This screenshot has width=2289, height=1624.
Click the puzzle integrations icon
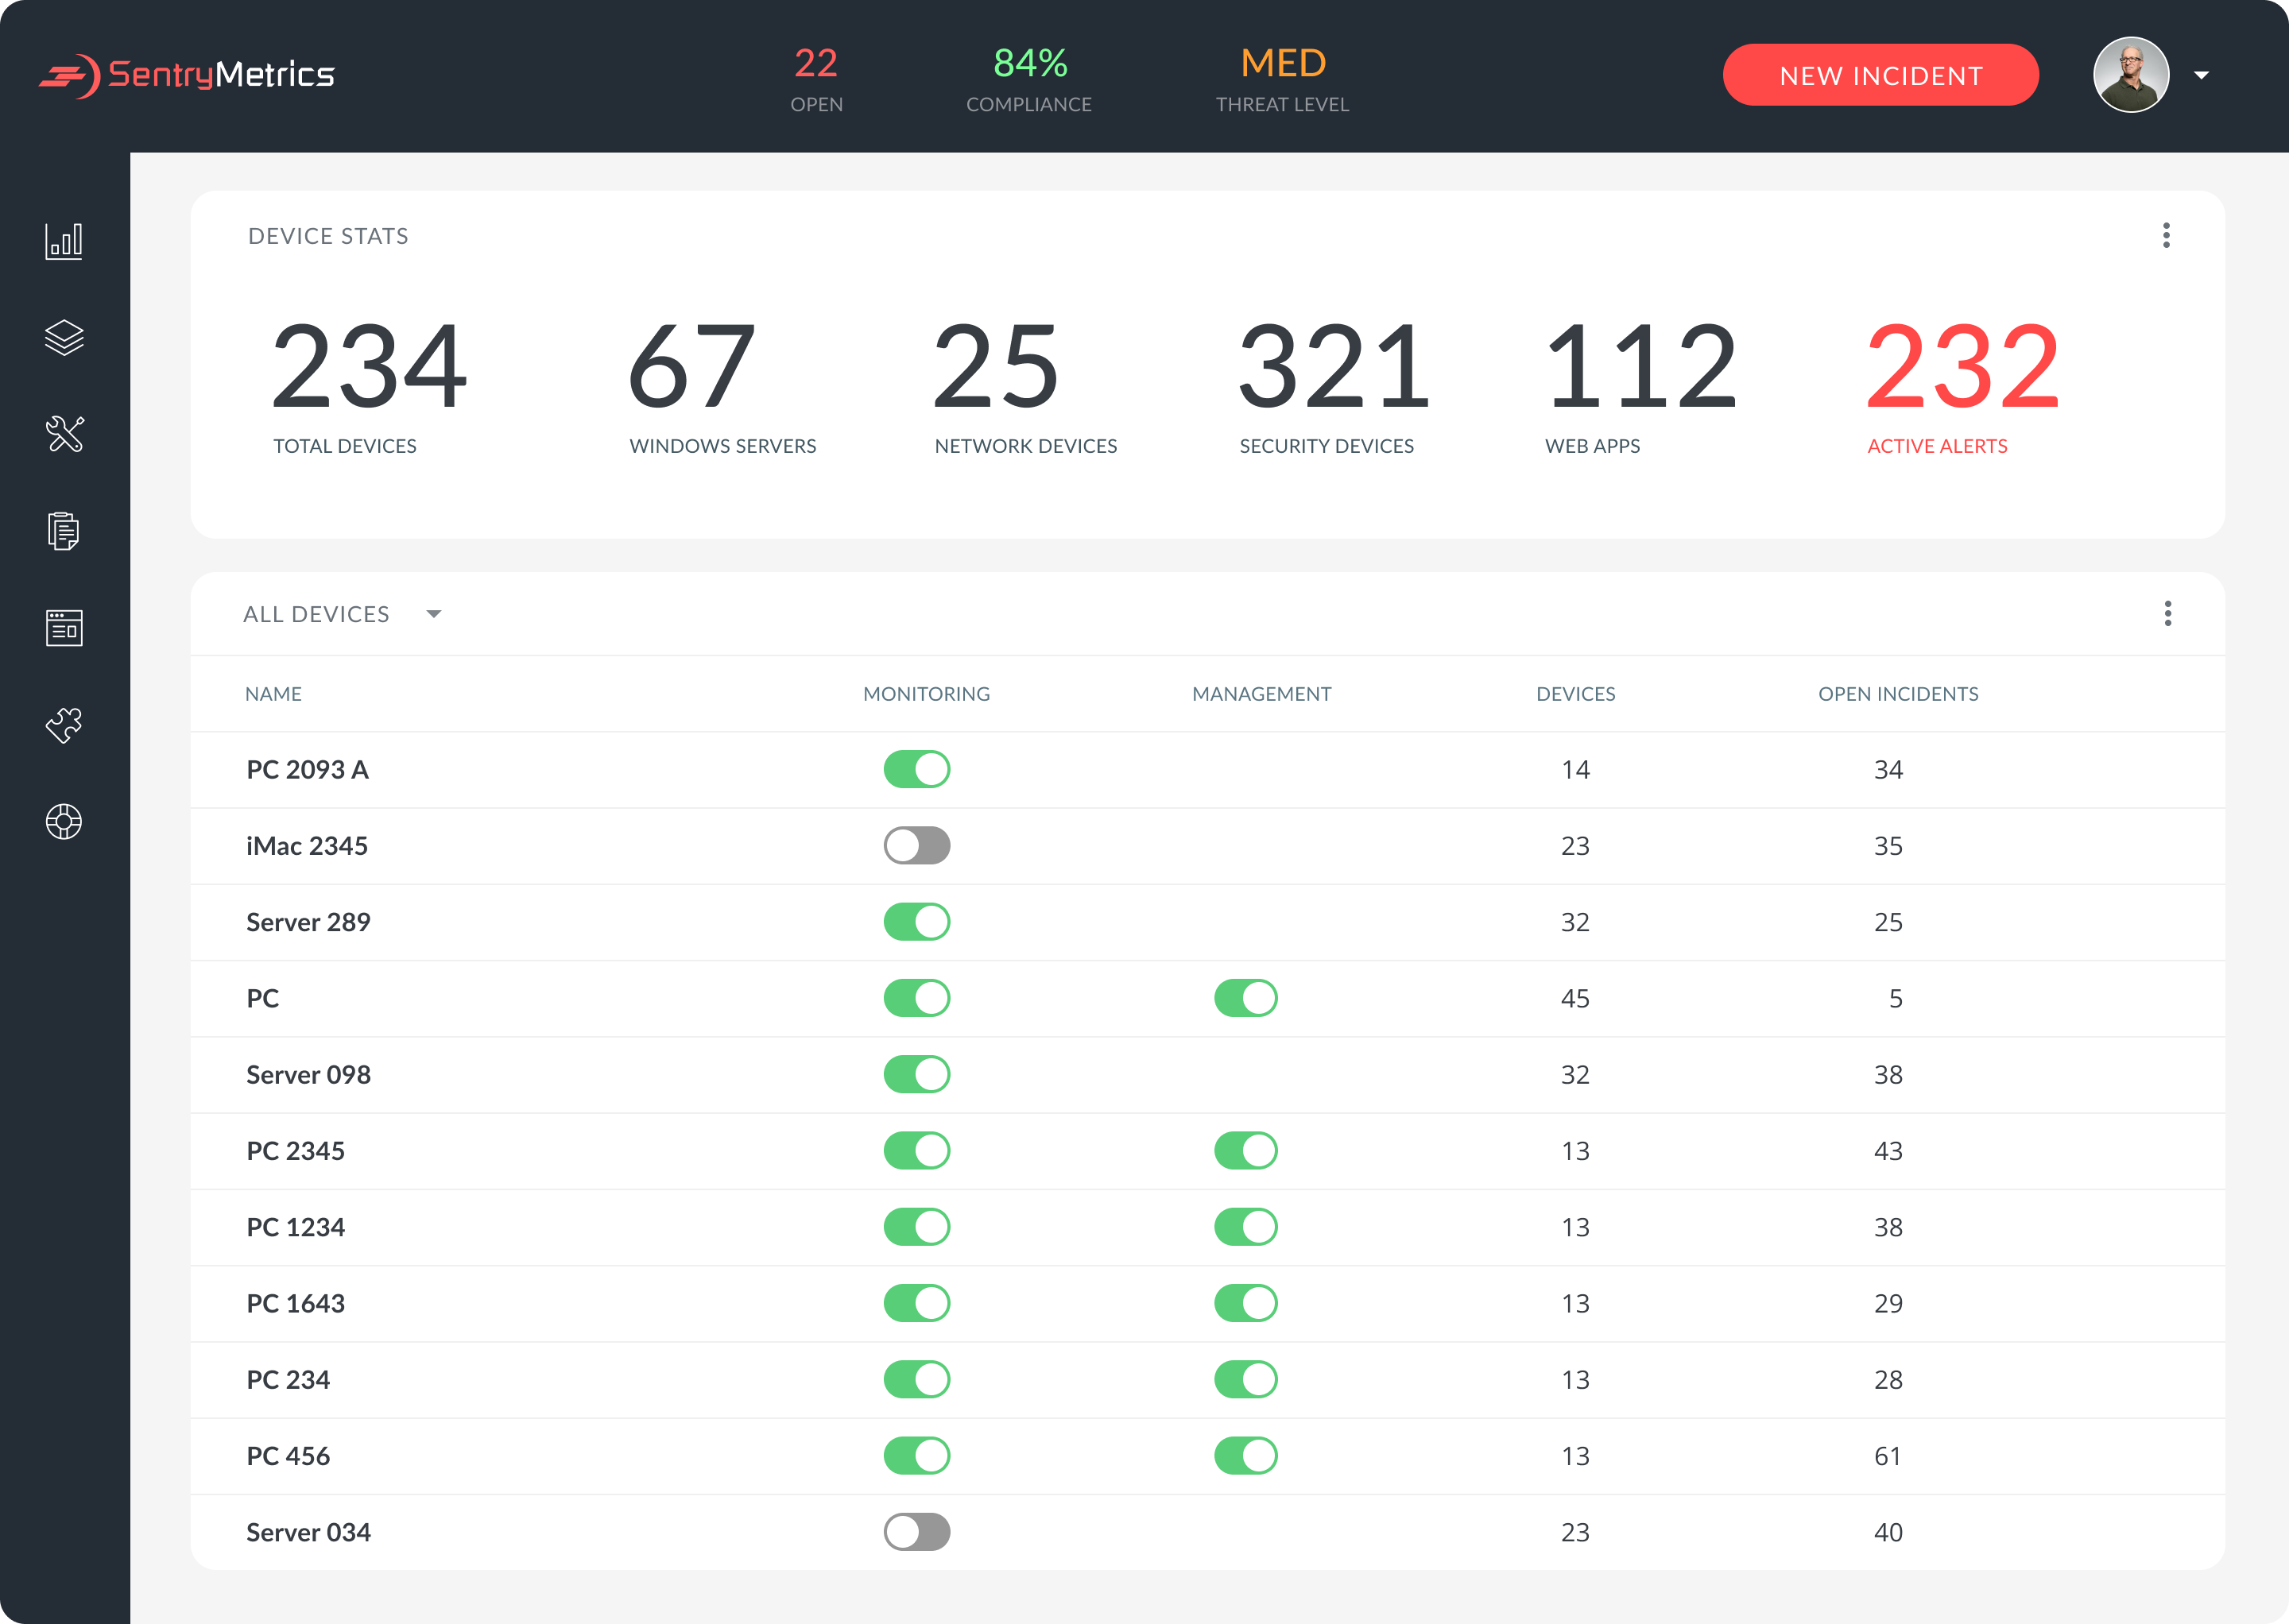(65, 724)
